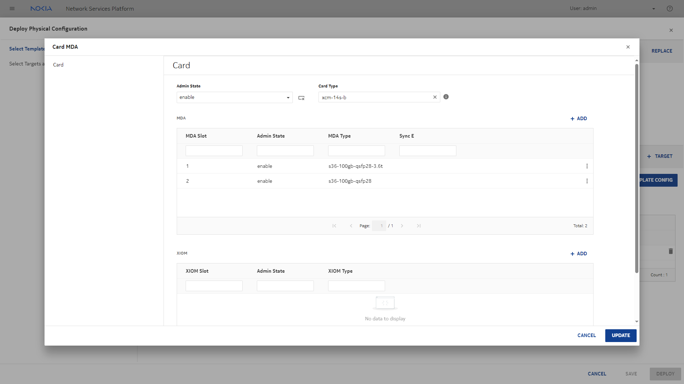This screenshot has height=384, width=684.
Task: Add a new XIOM entry
Action: point(579,254)
